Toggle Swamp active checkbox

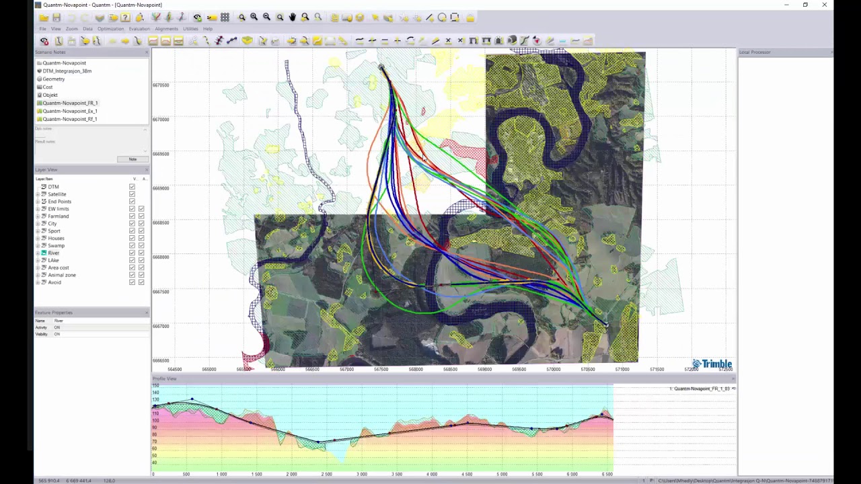[141, 245]
